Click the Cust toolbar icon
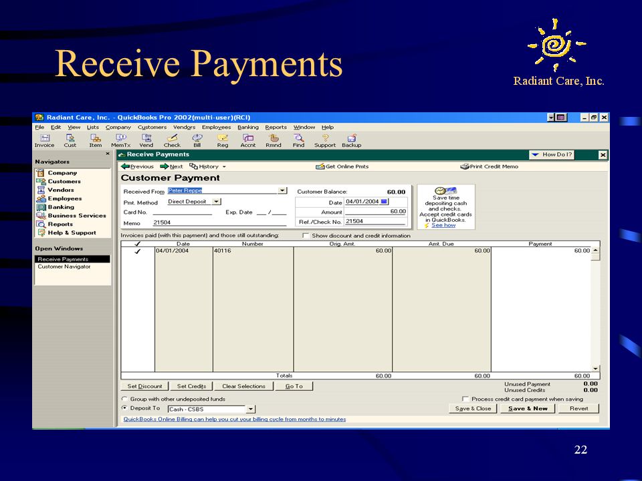Screen dimensions: 642x481 (x=70, y=141)
